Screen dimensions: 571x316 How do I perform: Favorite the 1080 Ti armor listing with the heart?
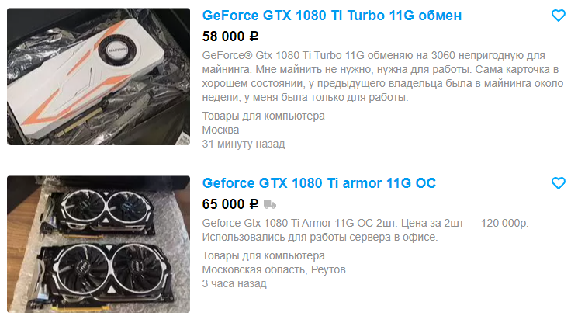pyautogui.click(x=559, y=183)
